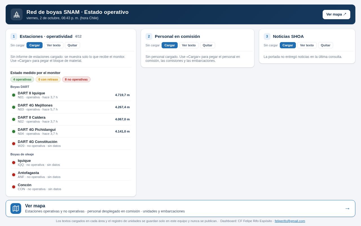361x226 pixels.
Task: Click green status dot for DART II Caldera
Action: [14, 119]
